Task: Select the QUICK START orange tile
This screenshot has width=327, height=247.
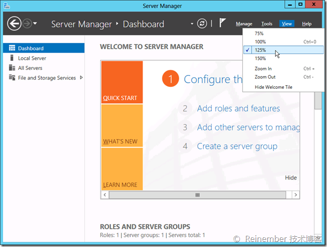Action: [x=122, y=82]
